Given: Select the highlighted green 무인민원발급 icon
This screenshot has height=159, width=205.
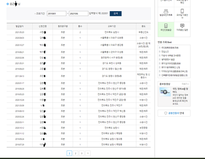Looking at the screenshot, I should [166, 26].
